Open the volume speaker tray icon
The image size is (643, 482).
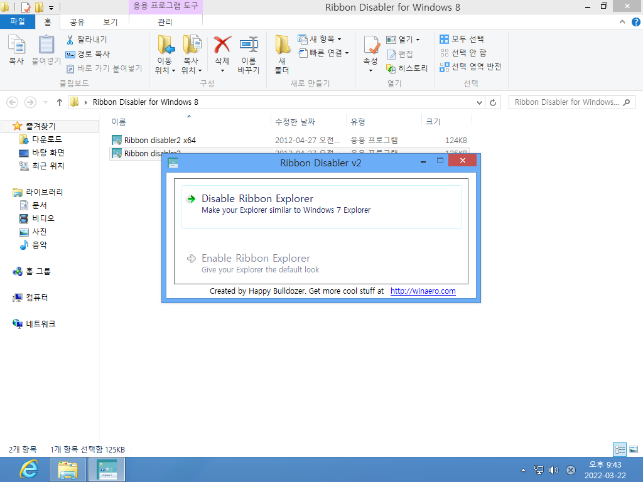coord(554,470)
